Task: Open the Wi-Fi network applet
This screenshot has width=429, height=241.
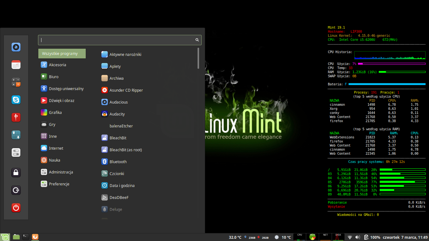Action: (350, 237)
